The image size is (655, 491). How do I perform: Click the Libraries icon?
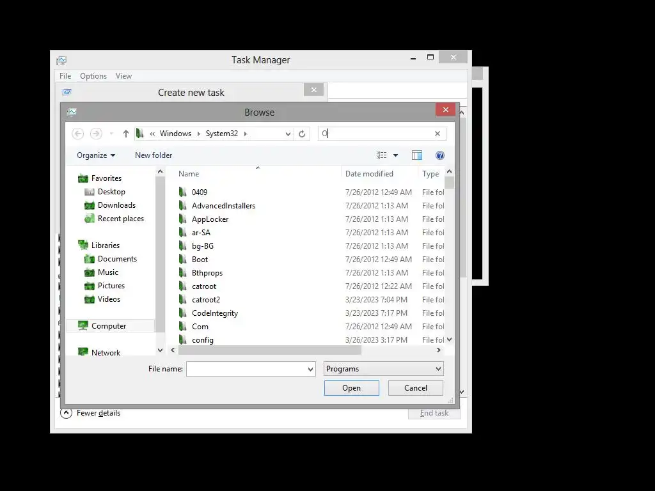point(83,245)
